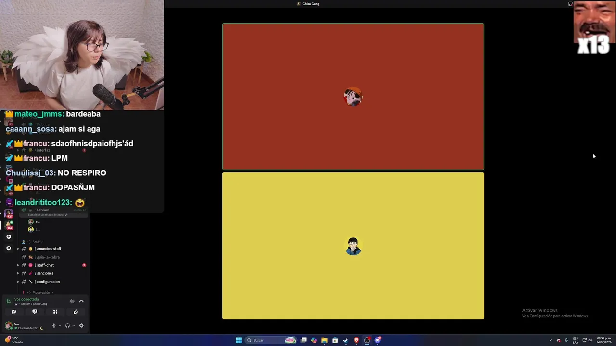Click avatar in the yellow tile

click(x=353, y=246)
